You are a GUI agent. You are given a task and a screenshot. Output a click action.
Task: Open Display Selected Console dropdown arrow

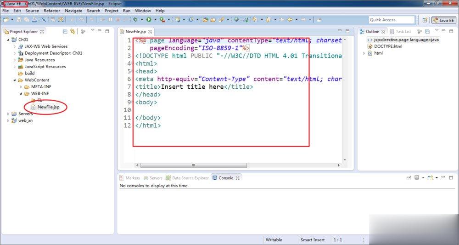[423, 178]
